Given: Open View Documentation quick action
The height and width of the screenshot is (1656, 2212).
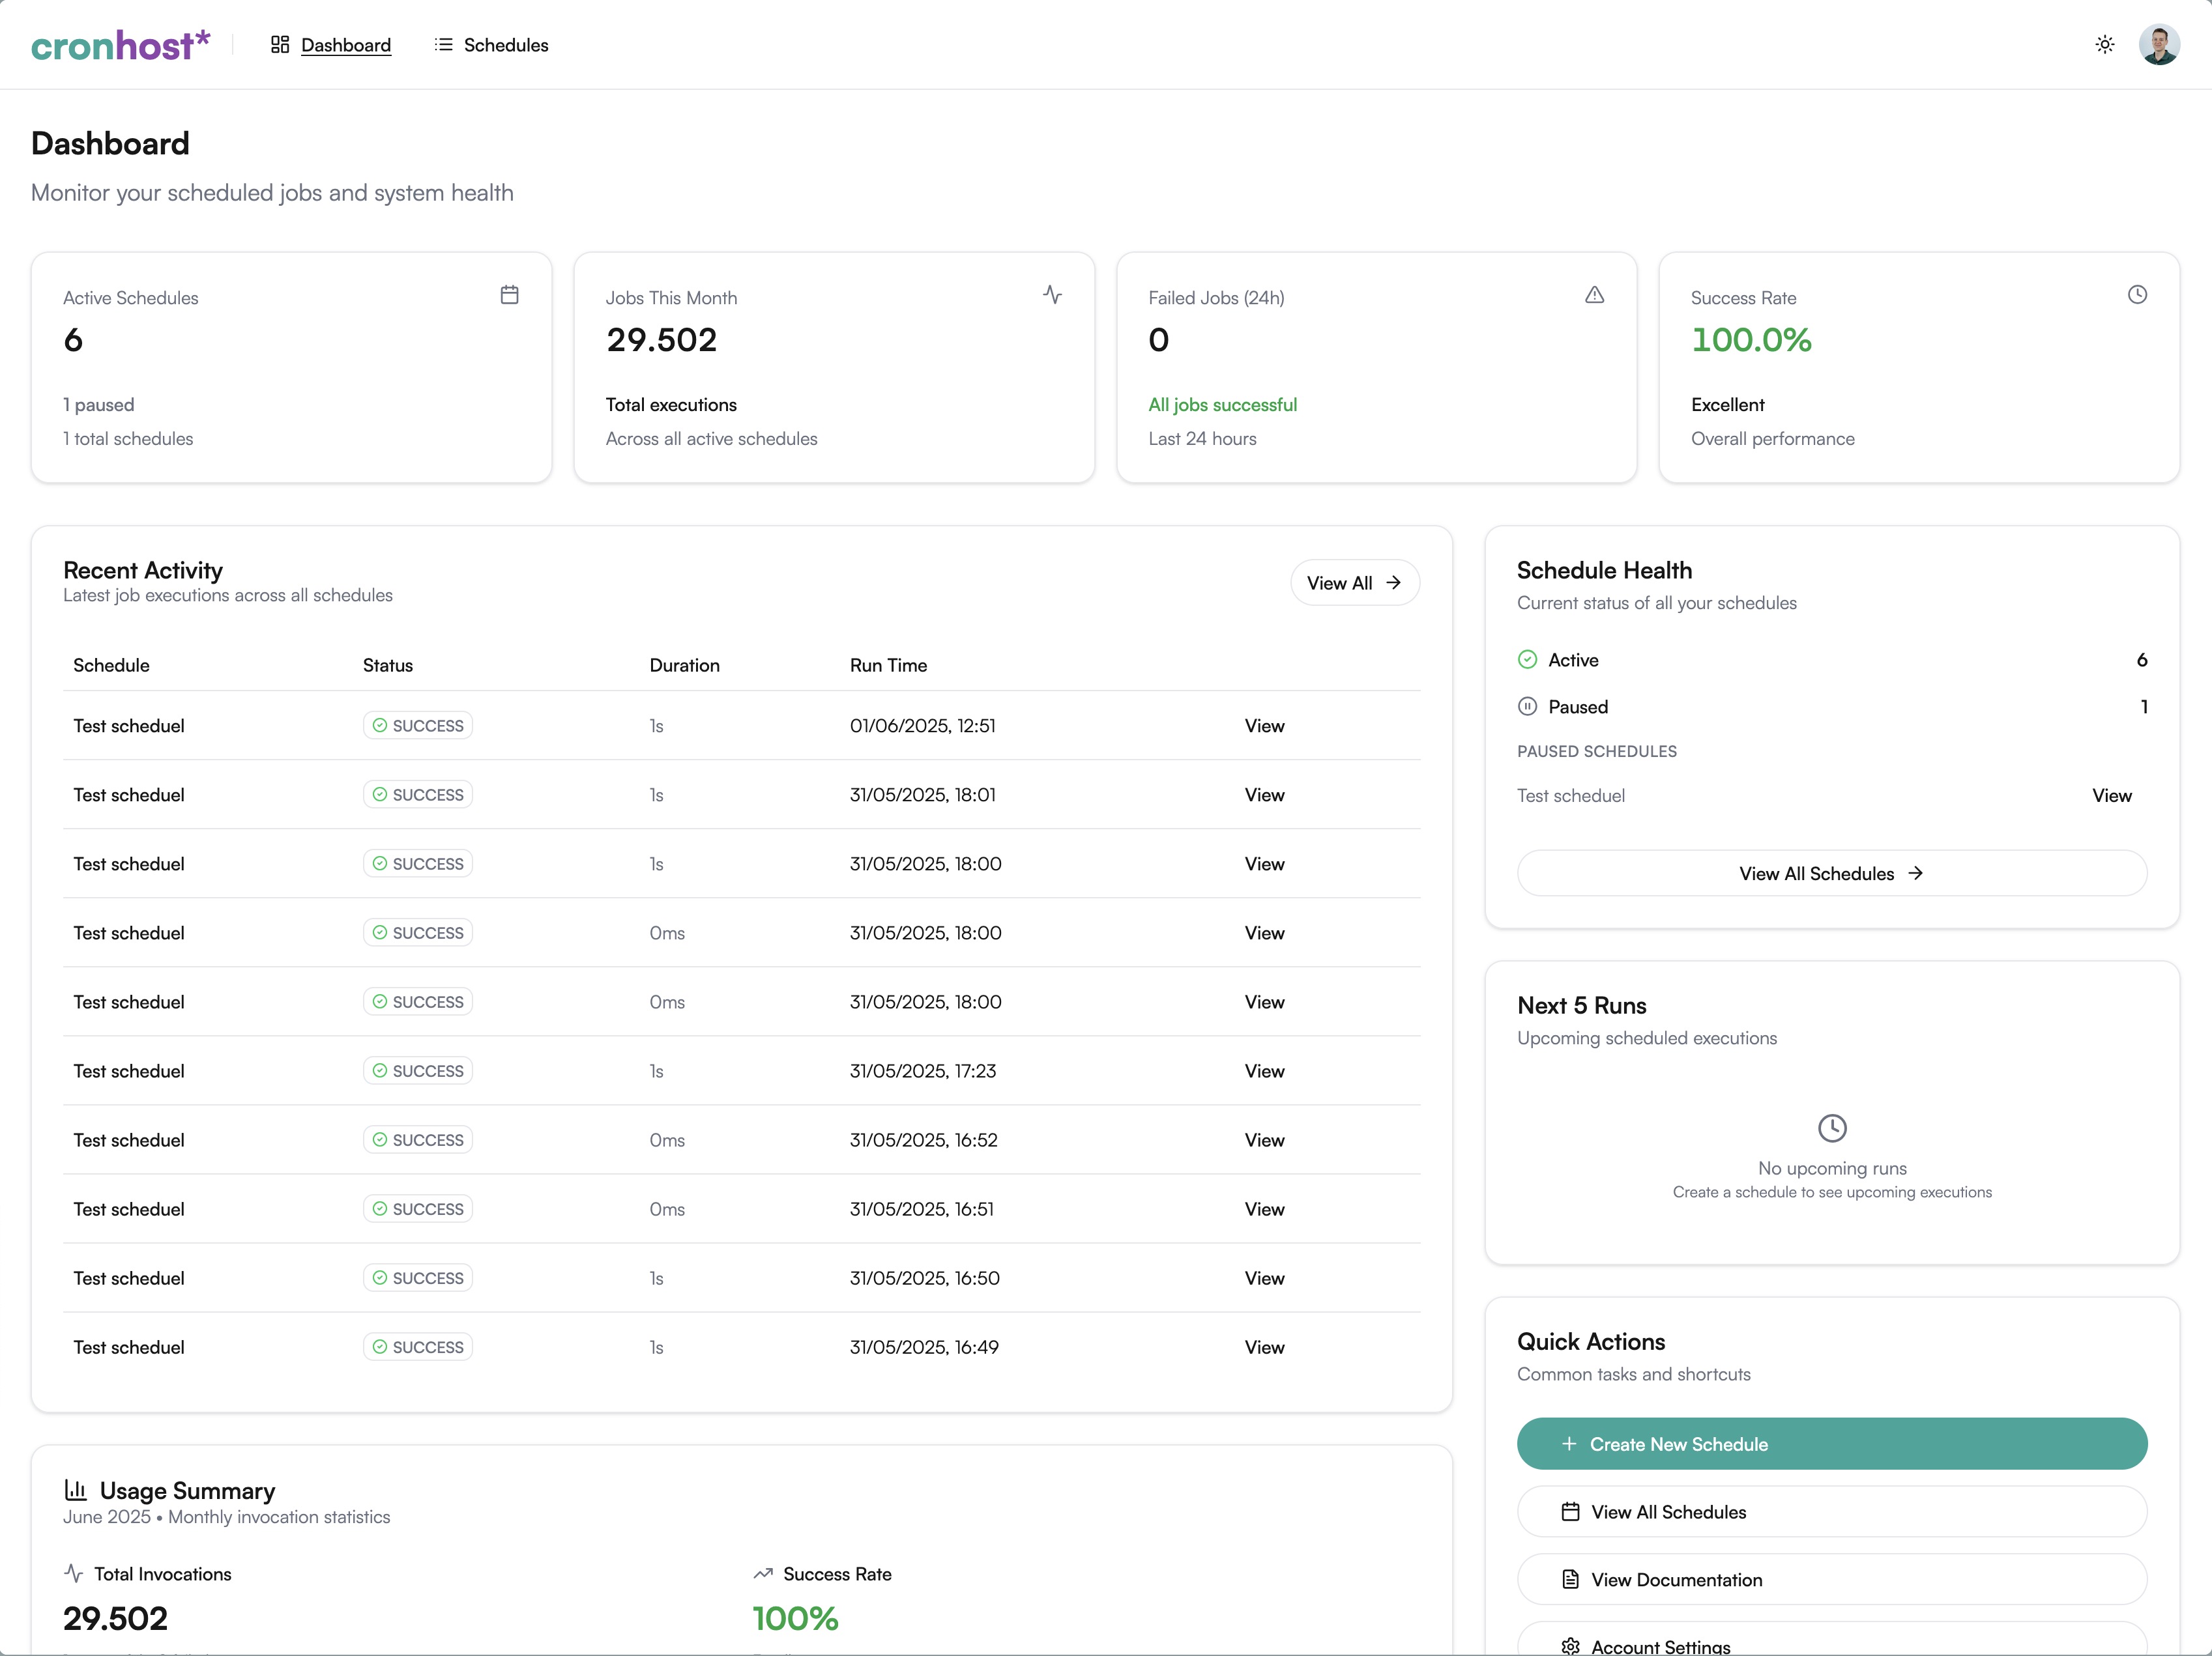Looking at the screenshot, I should [1831, 1579].
